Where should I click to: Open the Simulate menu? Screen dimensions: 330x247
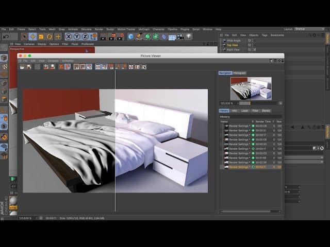point(86,29)
